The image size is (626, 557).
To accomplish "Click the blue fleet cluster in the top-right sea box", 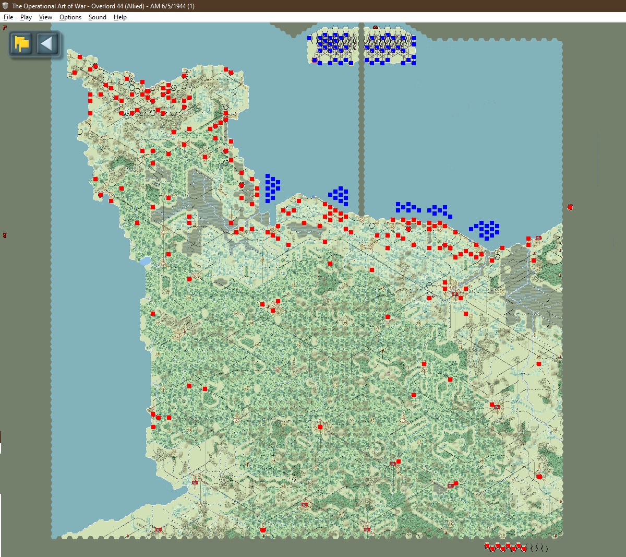I will pos(390,48).
